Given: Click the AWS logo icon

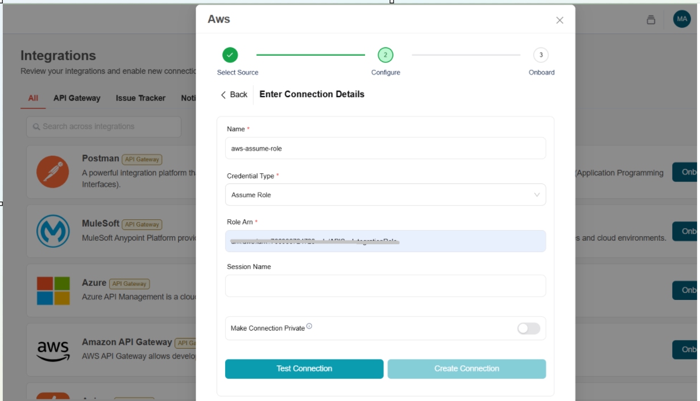Looking at the screenshot, I should coord(53,349).
